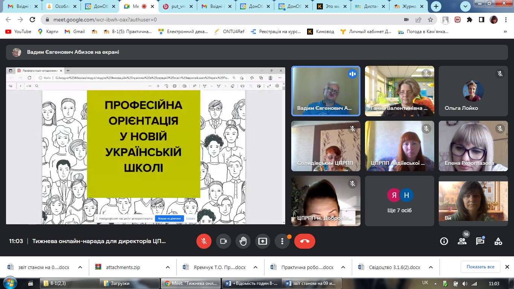This screenshot has width=514, height=289.
Task: Switch to the Журнал browser tab
Action: [409, 6]
